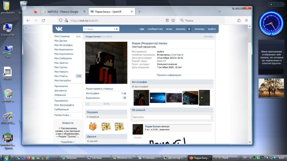This screenshot has width=287, height=161.
Task: Toggle reader view icon in address bar
Action: point(167,21)
